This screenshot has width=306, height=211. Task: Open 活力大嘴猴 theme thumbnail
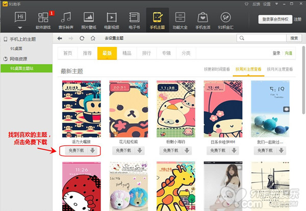point(82,109)
